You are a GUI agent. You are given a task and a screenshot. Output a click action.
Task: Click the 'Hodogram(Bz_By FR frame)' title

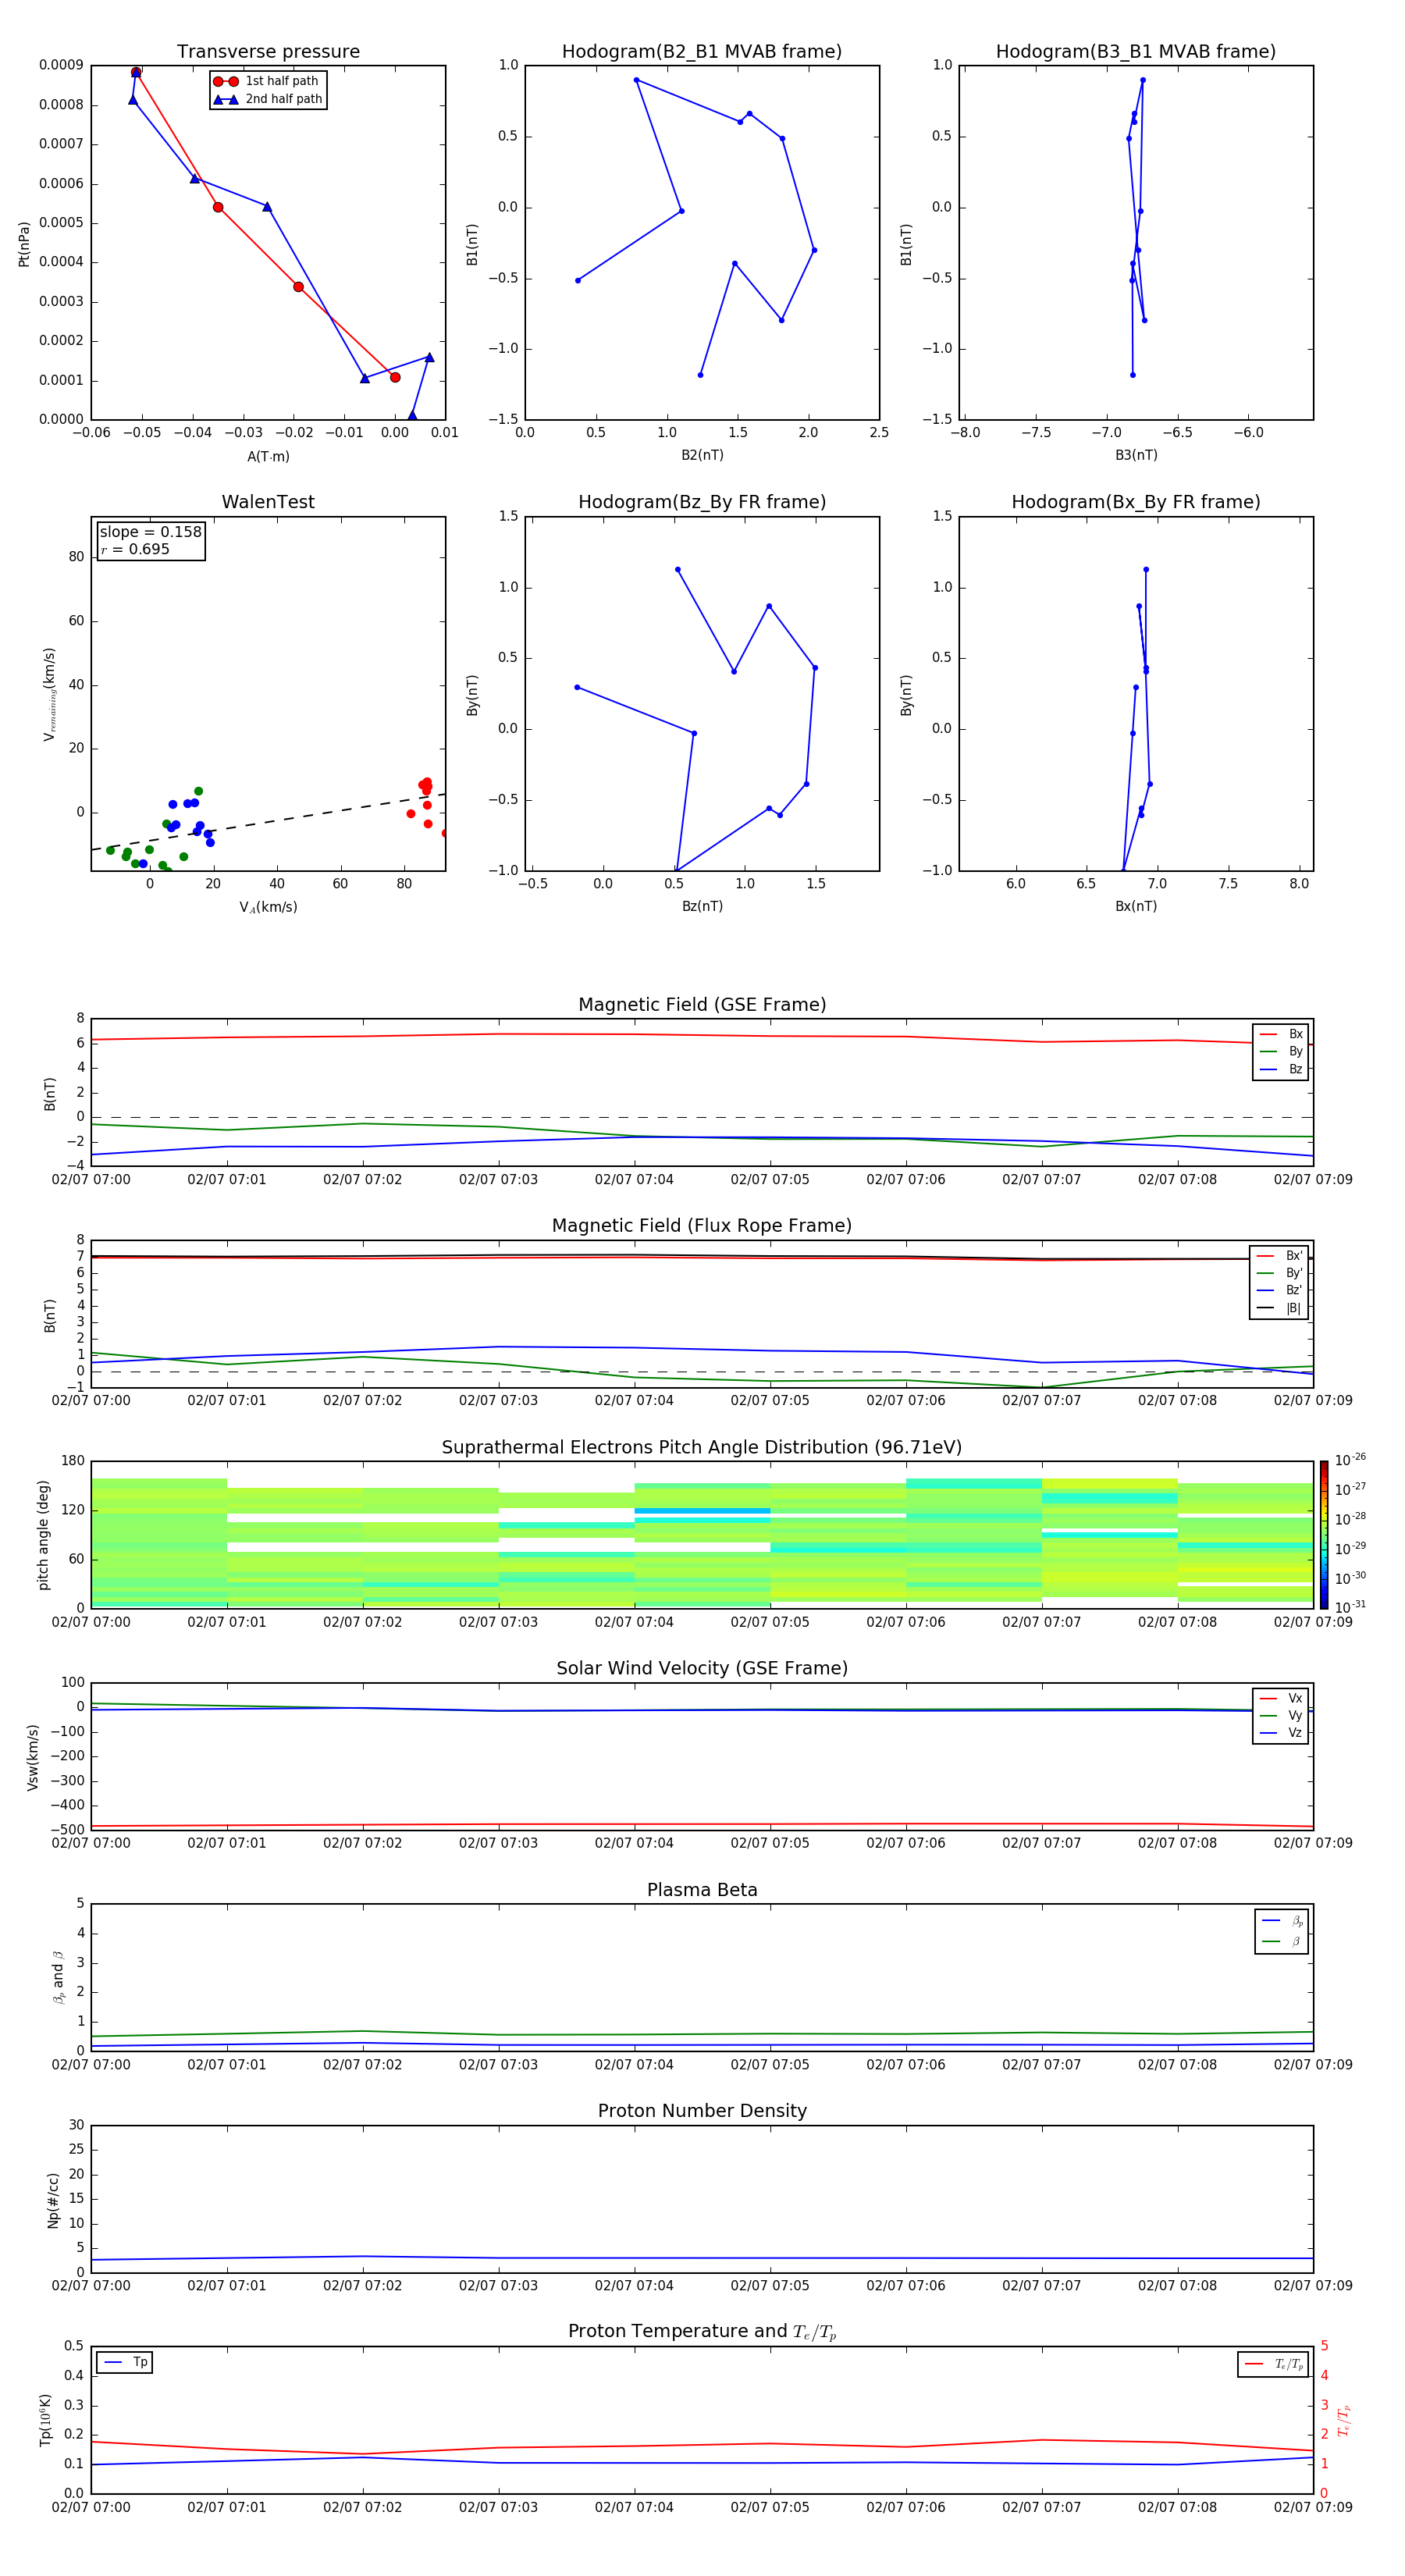[x=702, y=502]
